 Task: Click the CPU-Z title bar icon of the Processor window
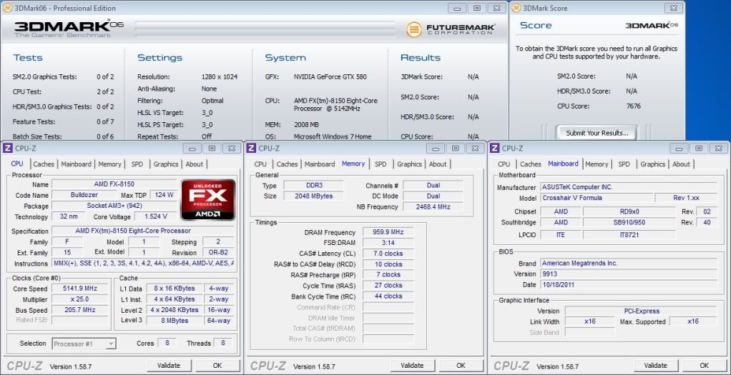[8, 148]
